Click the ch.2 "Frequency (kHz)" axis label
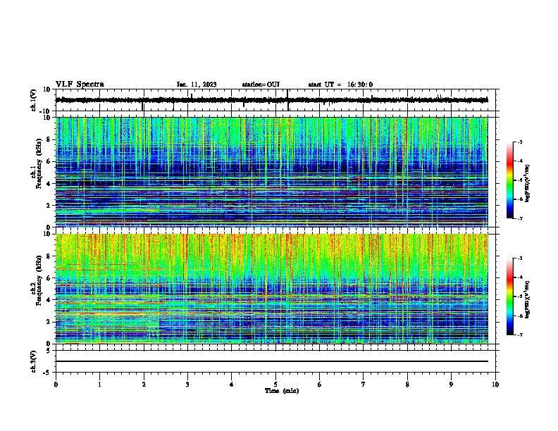This screenshot has height=431, width=558. pyautogui.click(x=39, y=280)
